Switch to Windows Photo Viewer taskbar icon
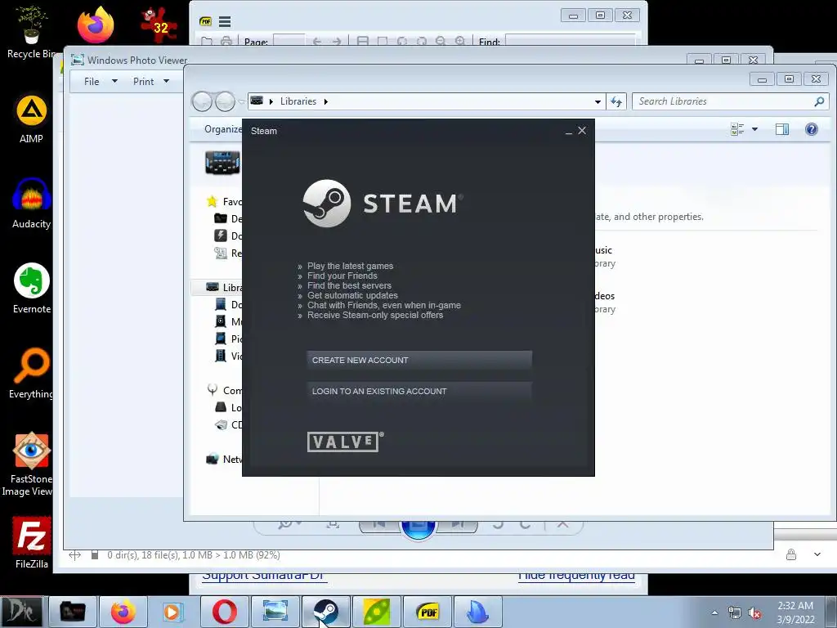 click(x=275, y=612)
